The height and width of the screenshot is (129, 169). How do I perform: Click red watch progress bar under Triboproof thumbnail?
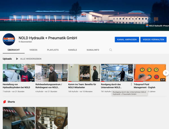tap(138, 81)
